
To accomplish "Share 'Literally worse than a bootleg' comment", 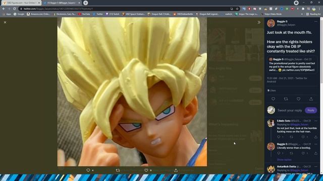I will 315,153.
